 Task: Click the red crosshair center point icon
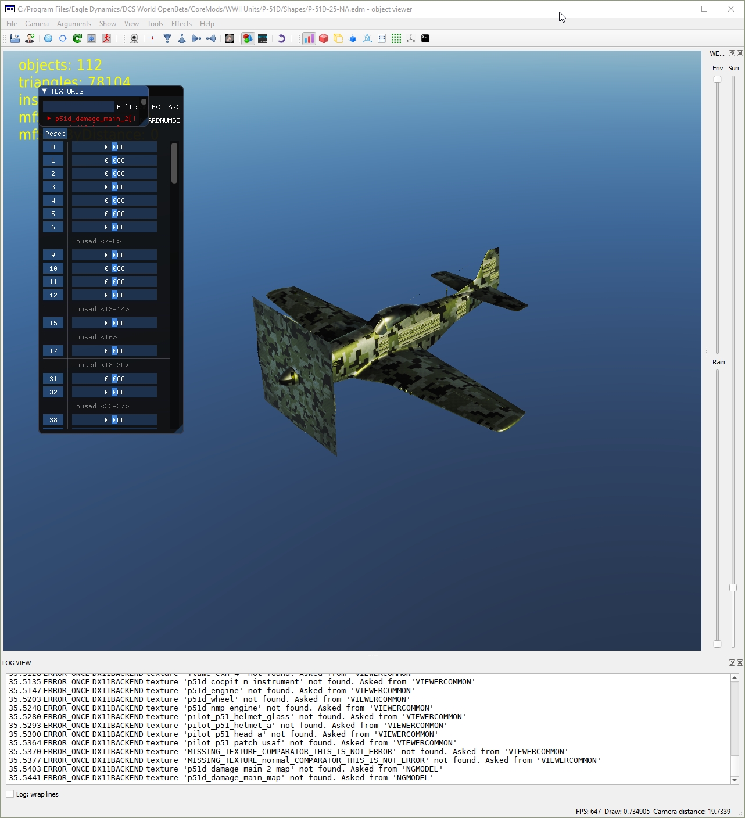(153, 38)
